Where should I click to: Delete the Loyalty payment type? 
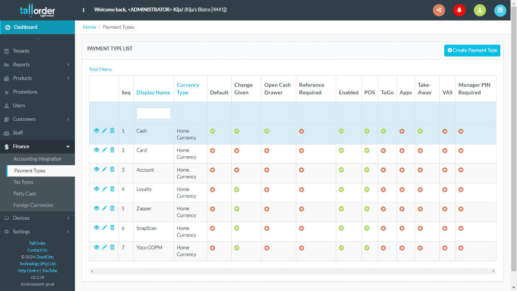[112, 189]
